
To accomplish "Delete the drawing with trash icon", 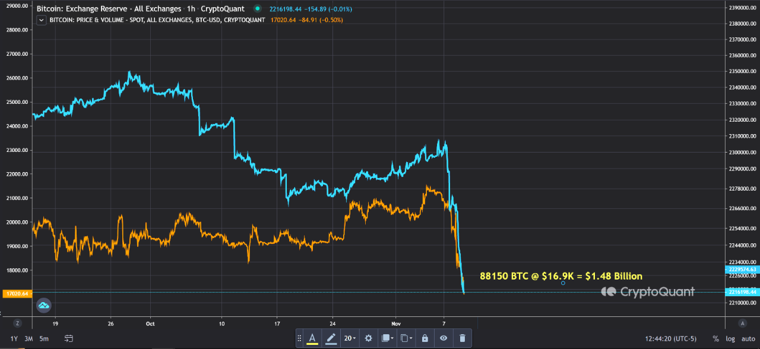I will point(462,338).
